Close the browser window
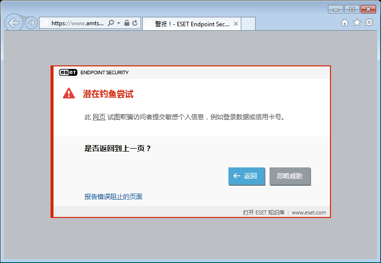The image size is (381, 263). click(x=368, y=9)
